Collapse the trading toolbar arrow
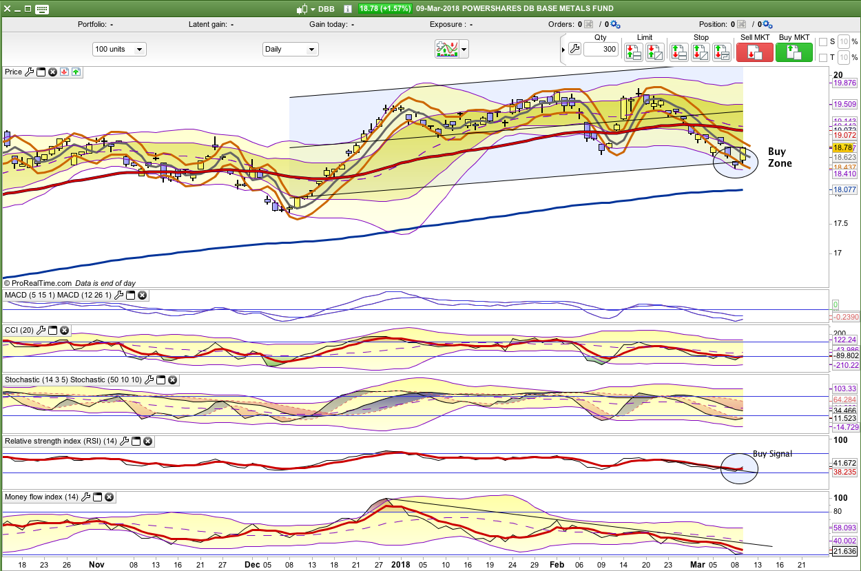This screenshot has height=571, width=861. point(562,49)
